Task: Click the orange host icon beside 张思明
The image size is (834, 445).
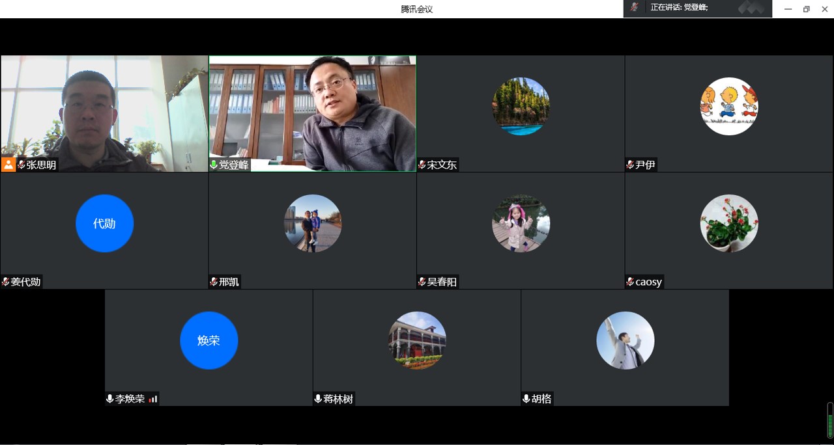Action: coord(8,165)
